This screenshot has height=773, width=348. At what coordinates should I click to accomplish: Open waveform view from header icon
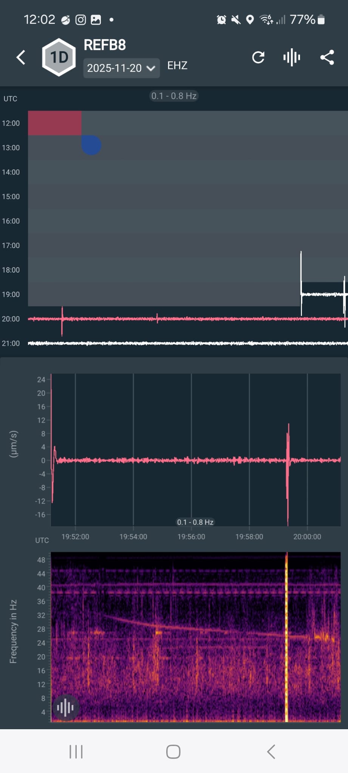(x=292, y=58)
